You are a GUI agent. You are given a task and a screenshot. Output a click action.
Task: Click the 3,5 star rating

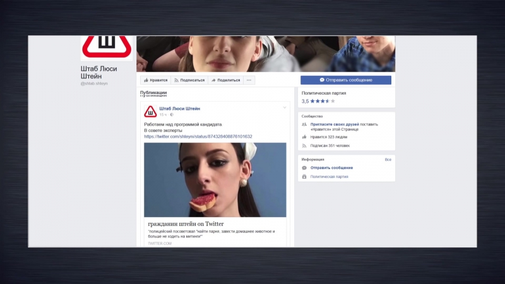[x=318, y=101]
